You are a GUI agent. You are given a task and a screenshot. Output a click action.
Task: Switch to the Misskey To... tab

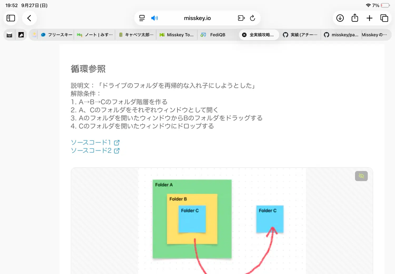177,35
